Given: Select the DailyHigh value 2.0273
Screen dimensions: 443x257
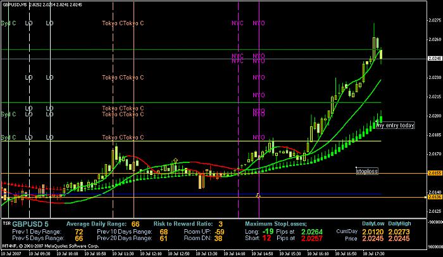Looking at the screenshot, I should pos(399,232).
